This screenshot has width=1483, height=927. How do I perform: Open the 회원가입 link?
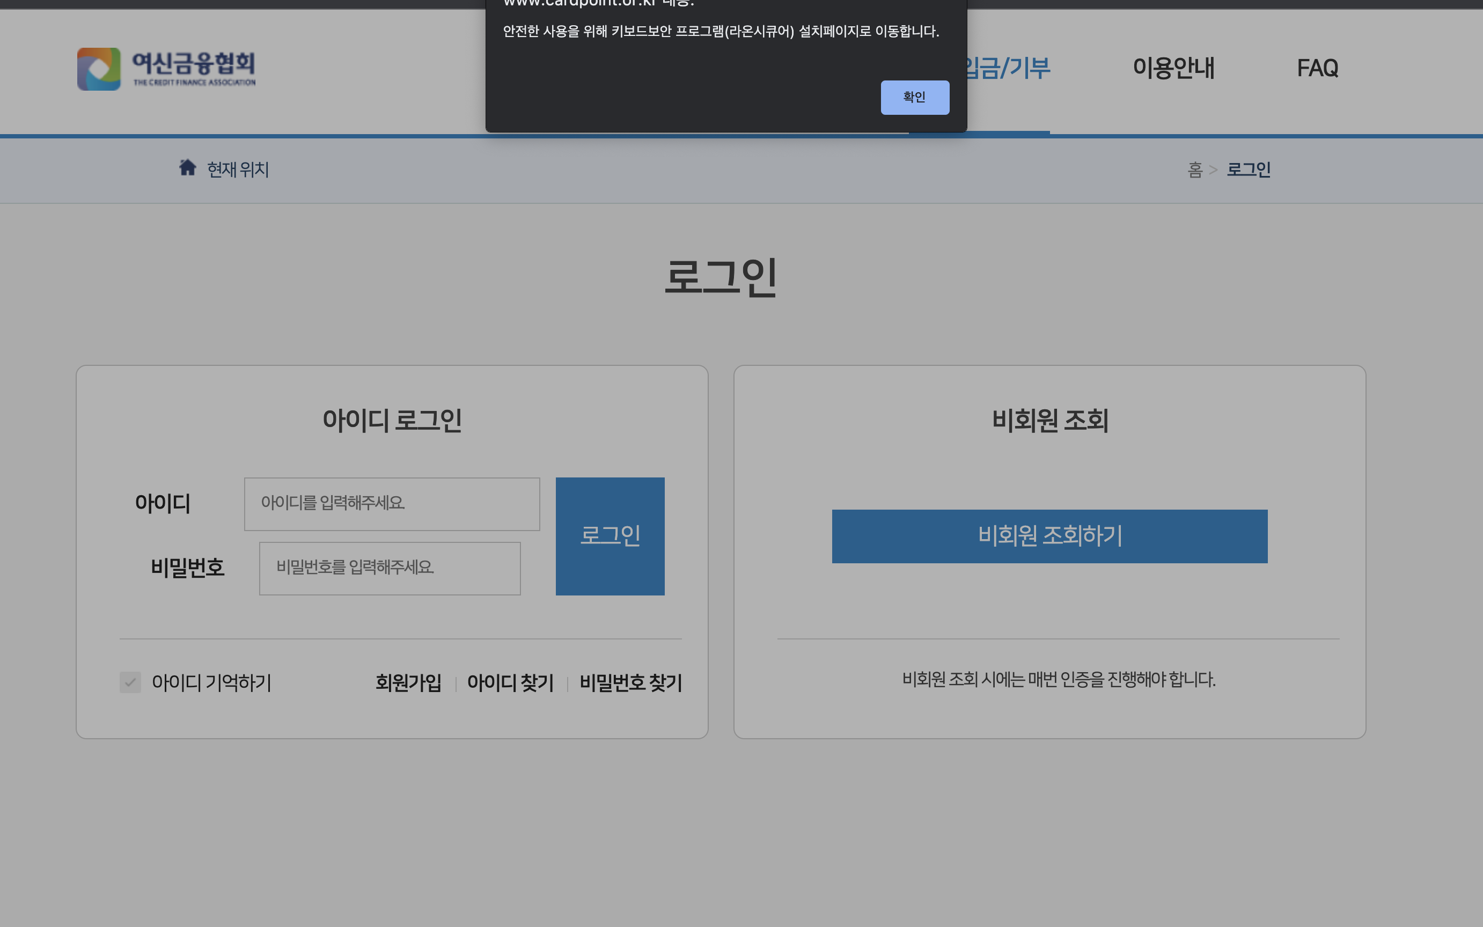click(x=408, y=682)
